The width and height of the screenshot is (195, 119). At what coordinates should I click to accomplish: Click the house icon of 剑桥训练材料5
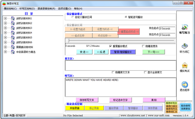13,38
